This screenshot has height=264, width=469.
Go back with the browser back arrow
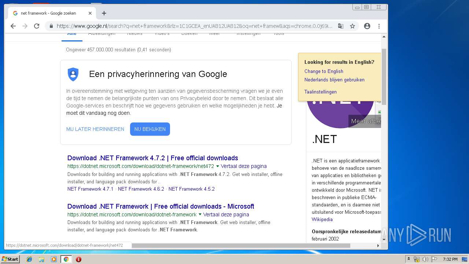[x=13, y=26]
